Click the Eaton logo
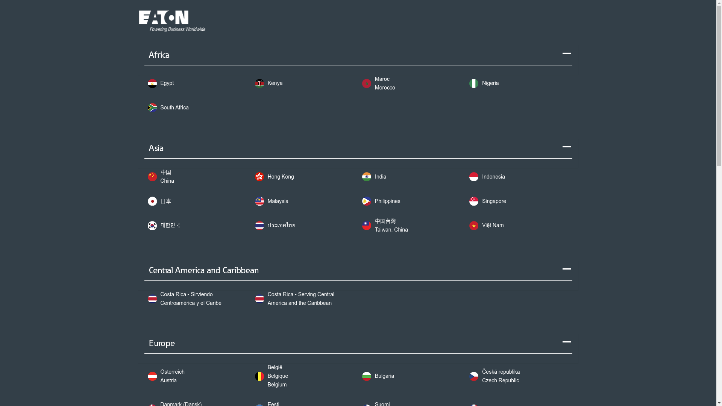The width and height of the screenshot is (722, 406). tap(172, 21)
